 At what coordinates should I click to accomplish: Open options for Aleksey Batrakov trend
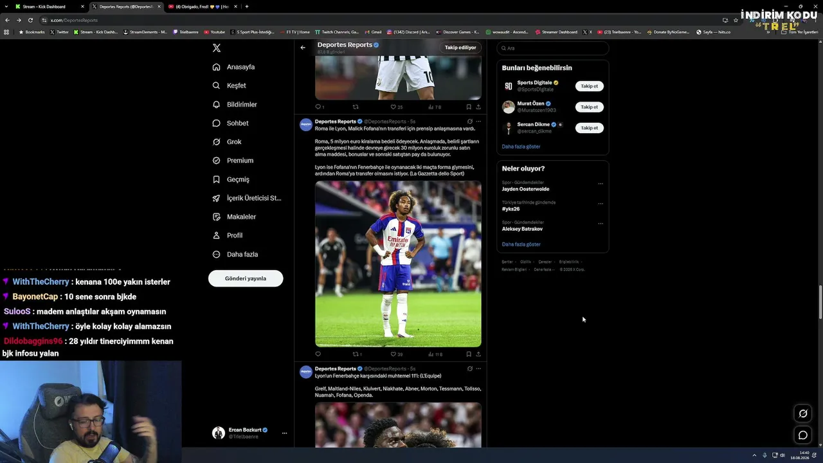[601, 224]
